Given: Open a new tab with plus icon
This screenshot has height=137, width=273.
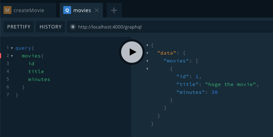Looking at the screenshot, I should 114,10.
